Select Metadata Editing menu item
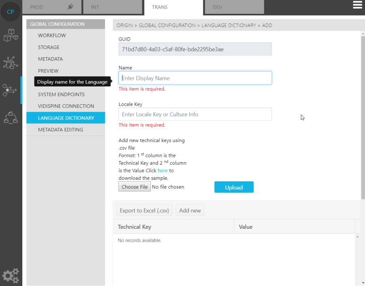 coord(60,130)
